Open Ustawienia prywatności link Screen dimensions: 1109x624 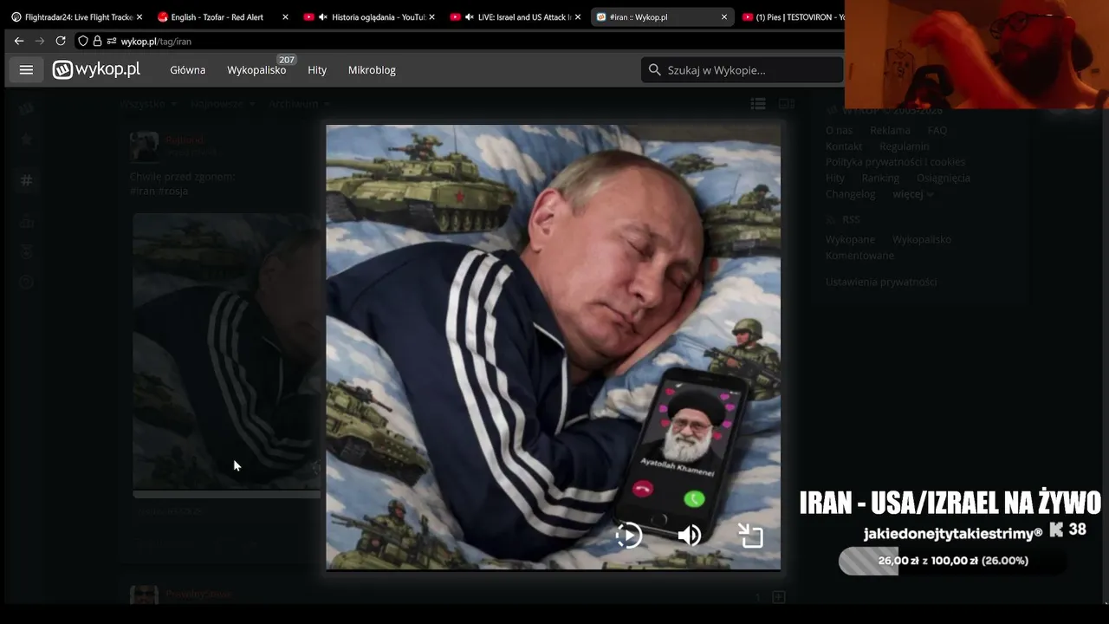tap(881, 282)
